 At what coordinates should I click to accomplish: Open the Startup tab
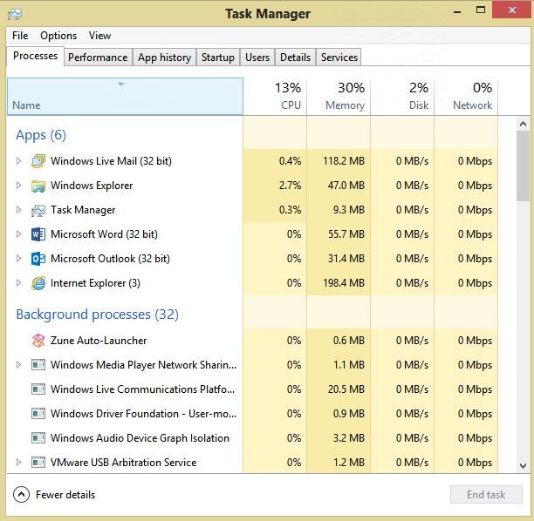(218, 58)
